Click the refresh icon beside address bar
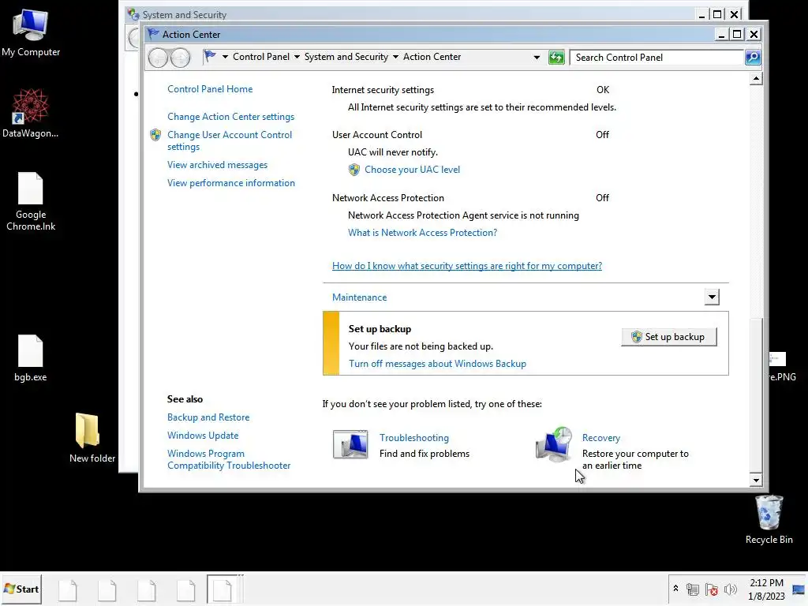The height and width of the screenshot is (606, 808). pos(556,57)
